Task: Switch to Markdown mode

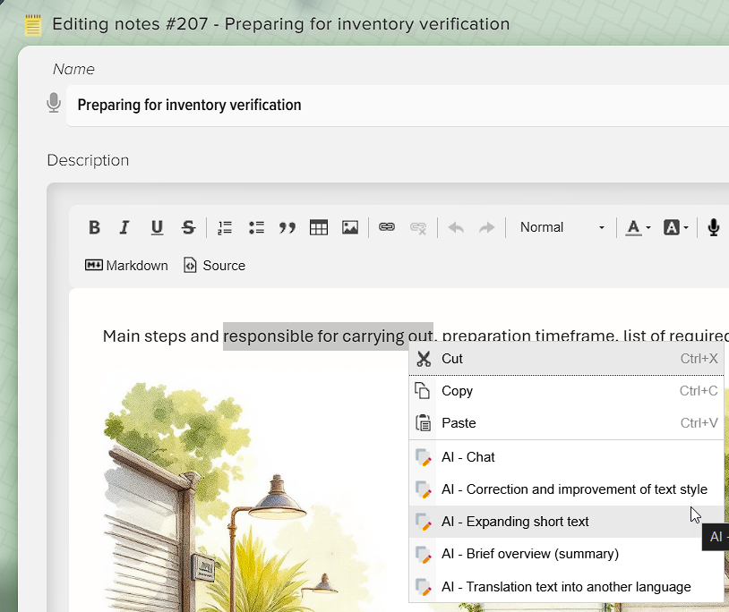Action: point(126,266)
